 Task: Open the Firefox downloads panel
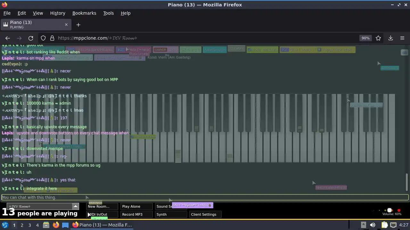click(391, 38)
